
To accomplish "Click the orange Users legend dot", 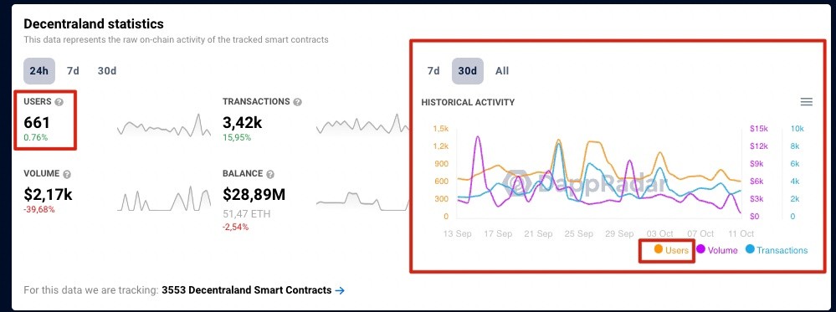I will pos(659,249).
